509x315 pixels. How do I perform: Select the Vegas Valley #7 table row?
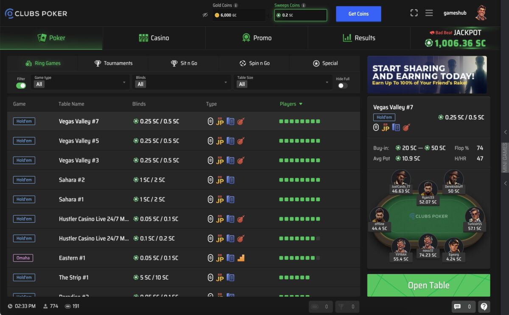[184, 122]
